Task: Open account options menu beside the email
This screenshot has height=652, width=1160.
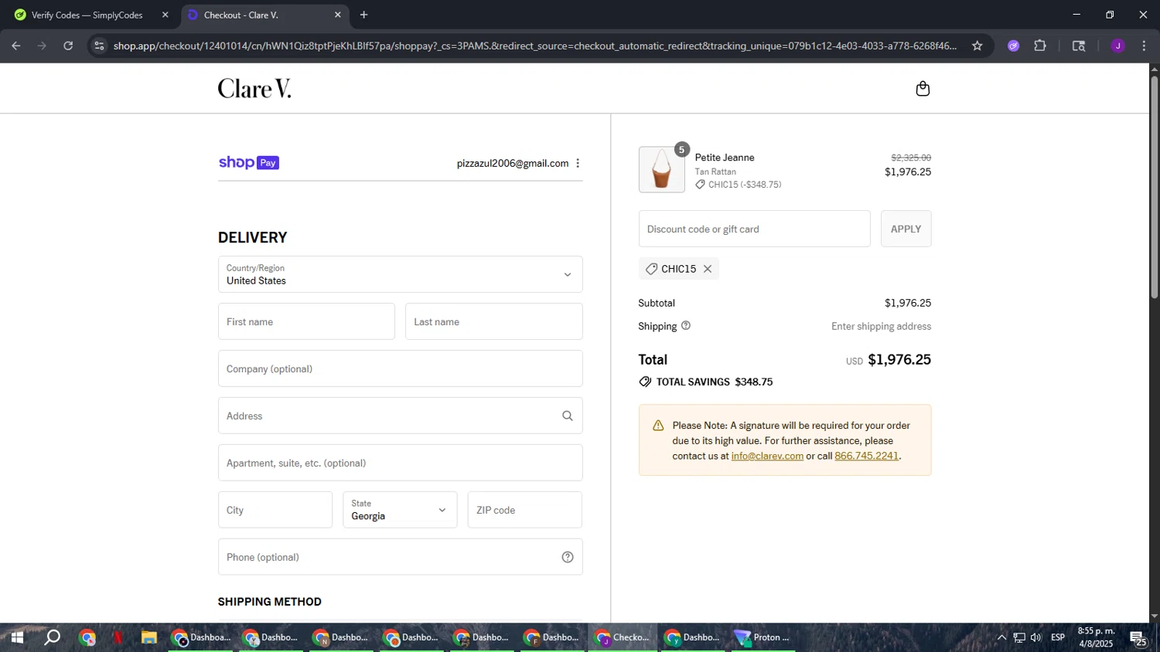Action: click(x=578, y=163)
